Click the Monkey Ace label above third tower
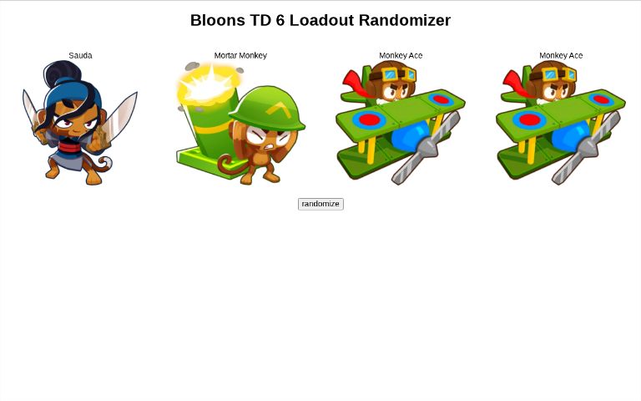This screenshot has width=641, height=401. click(x=401, y=55)
